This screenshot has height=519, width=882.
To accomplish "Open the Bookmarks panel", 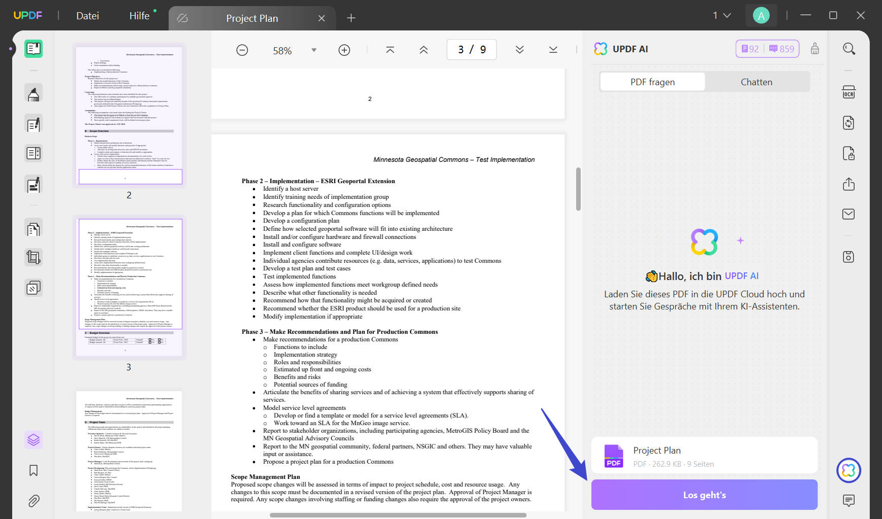I will [x=34, y=470].
